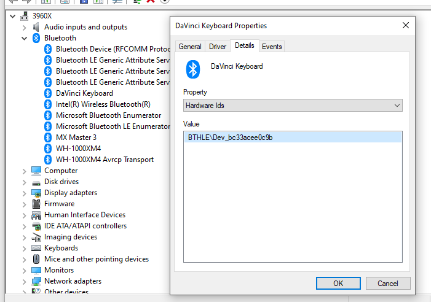Open the General tab in properties dialog
This screenshot has height=302, width=431.
pyautogui.click(x=190, y=47)
